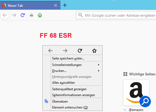Image resolution: width=156 pixels, height=112 pixels.
Task: Choose Seite speichern unter... menu entry
Action: coord(76,58)
